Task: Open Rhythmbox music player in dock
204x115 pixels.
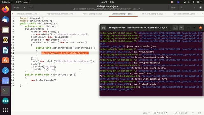Action: tap(5, 40)
